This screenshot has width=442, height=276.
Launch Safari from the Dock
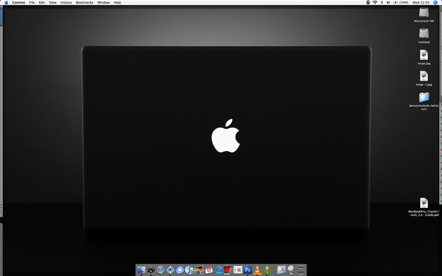pyautogui.click(x=160, y=270)
